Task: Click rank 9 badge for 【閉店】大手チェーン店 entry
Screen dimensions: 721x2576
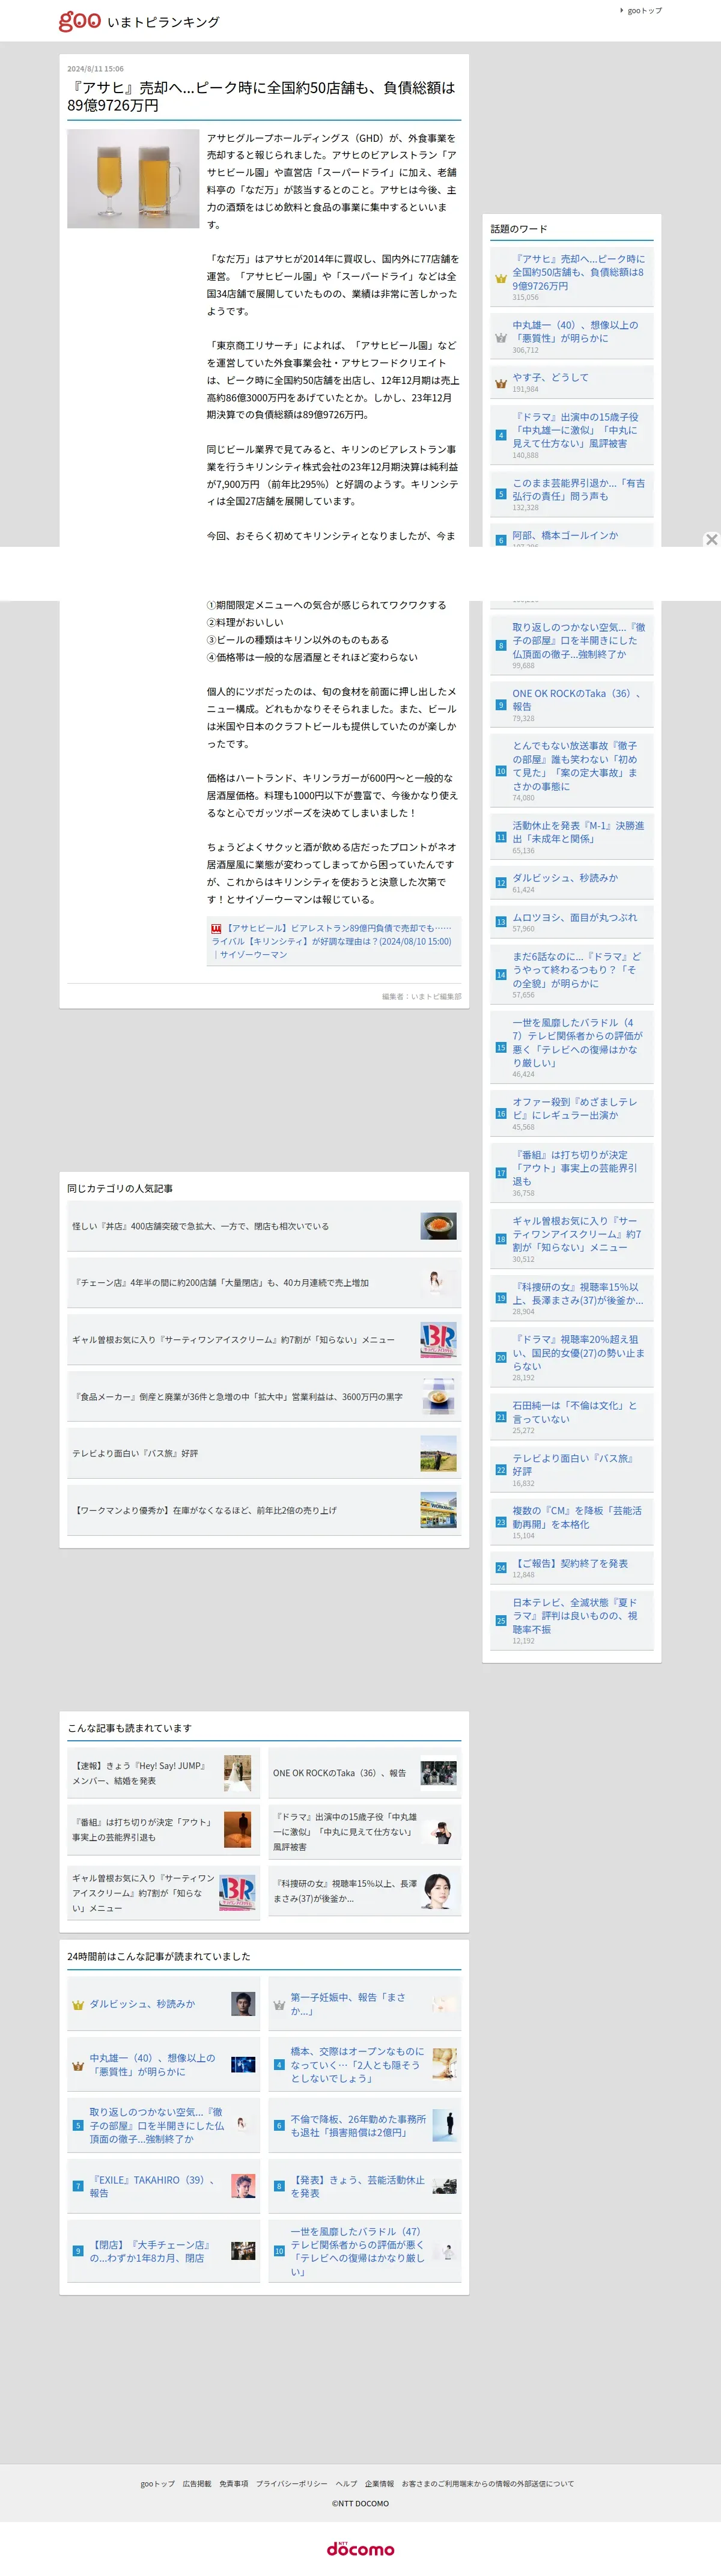Action: pyautogui.click(x=78, y=2251)
